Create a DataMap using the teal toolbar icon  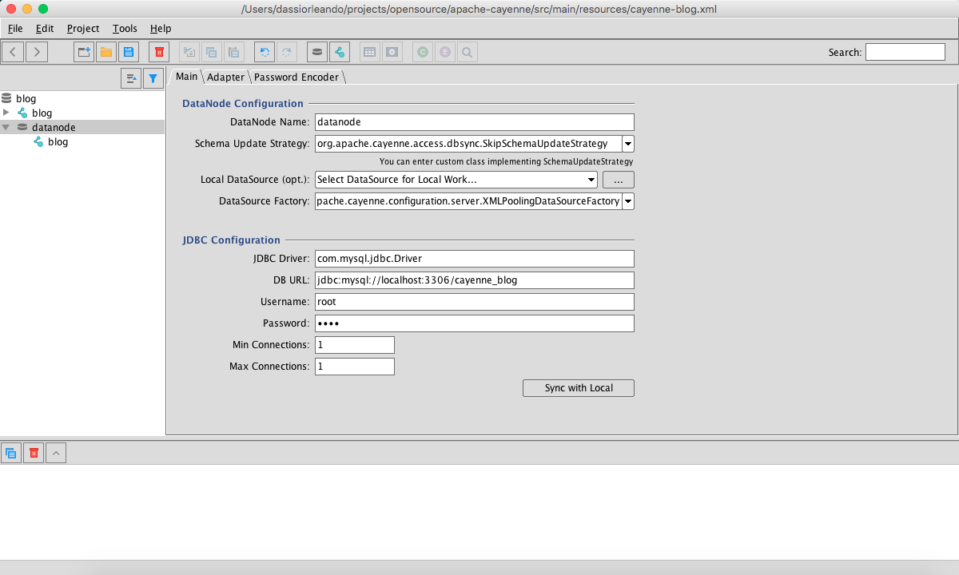[340, 52]
